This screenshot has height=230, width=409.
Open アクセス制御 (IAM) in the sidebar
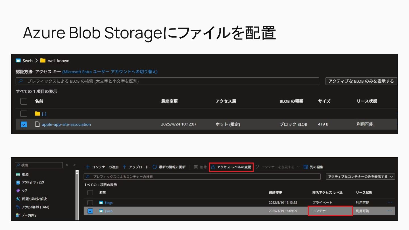point(36,207)
